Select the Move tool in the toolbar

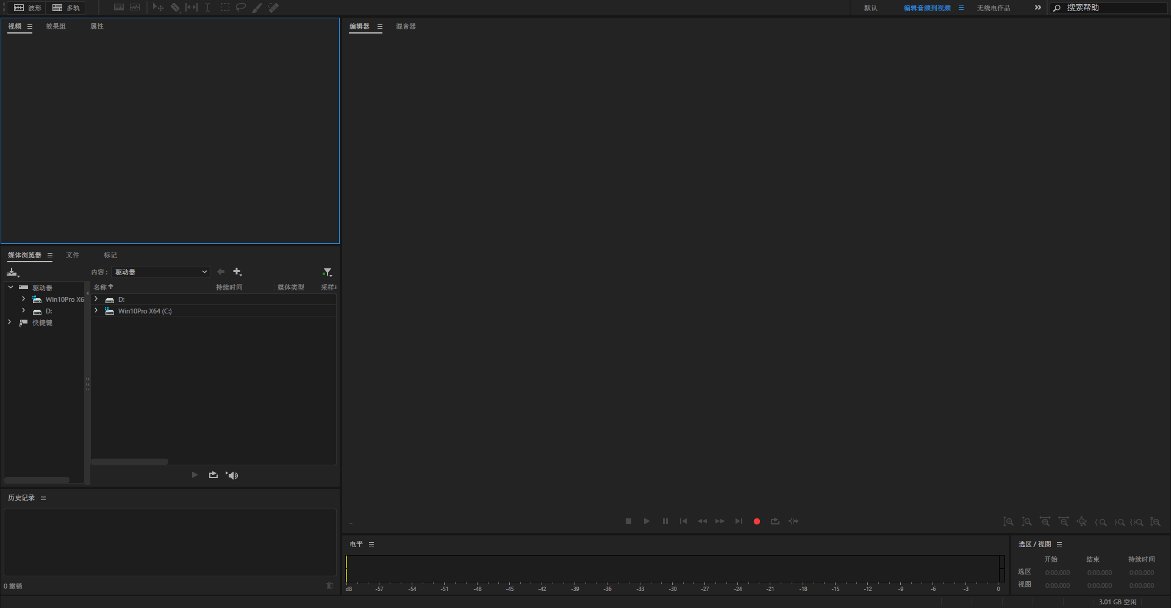(x=158, y=7)
